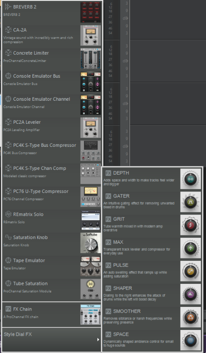Add the Console Emulator Channel module
The height and width of the screenshot is (353, 206).
[x=52, y=104]
